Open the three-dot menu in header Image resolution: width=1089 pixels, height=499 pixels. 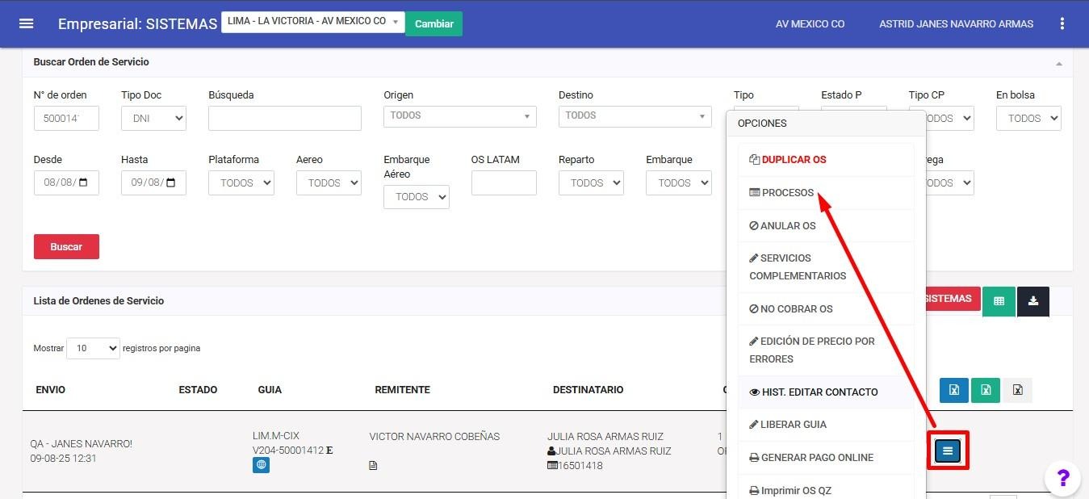click(x=1062, y=24)
